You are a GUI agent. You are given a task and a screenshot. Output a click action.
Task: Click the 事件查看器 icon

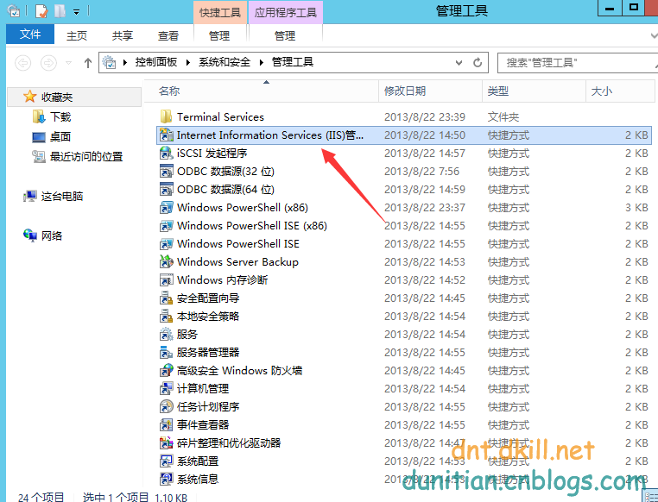166,424
